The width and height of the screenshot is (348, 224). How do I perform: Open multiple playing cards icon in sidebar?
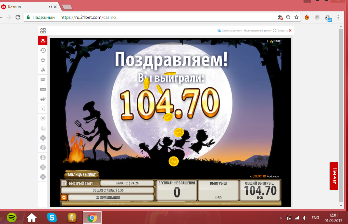[x=43, y=128]
